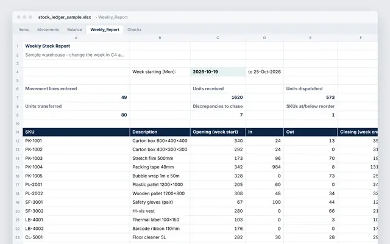390x244 pixels.
Task: Click the 'Week starting (Mon):' label cell
Action: [160, 72]
